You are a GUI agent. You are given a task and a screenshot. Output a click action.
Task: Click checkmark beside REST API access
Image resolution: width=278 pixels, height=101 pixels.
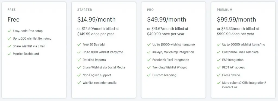pyautogui.click(x=219, y=67)
